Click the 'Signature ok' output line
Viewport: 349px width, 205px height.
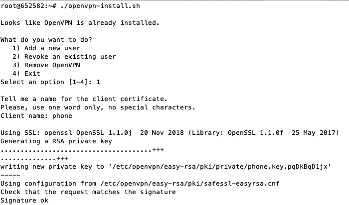click(24, 201)
